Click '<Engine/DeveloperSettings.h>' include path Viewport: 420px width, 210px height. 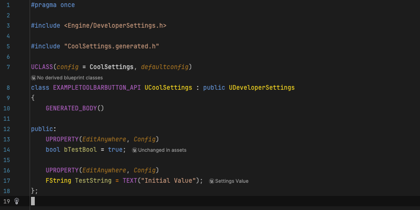point(115,26)
